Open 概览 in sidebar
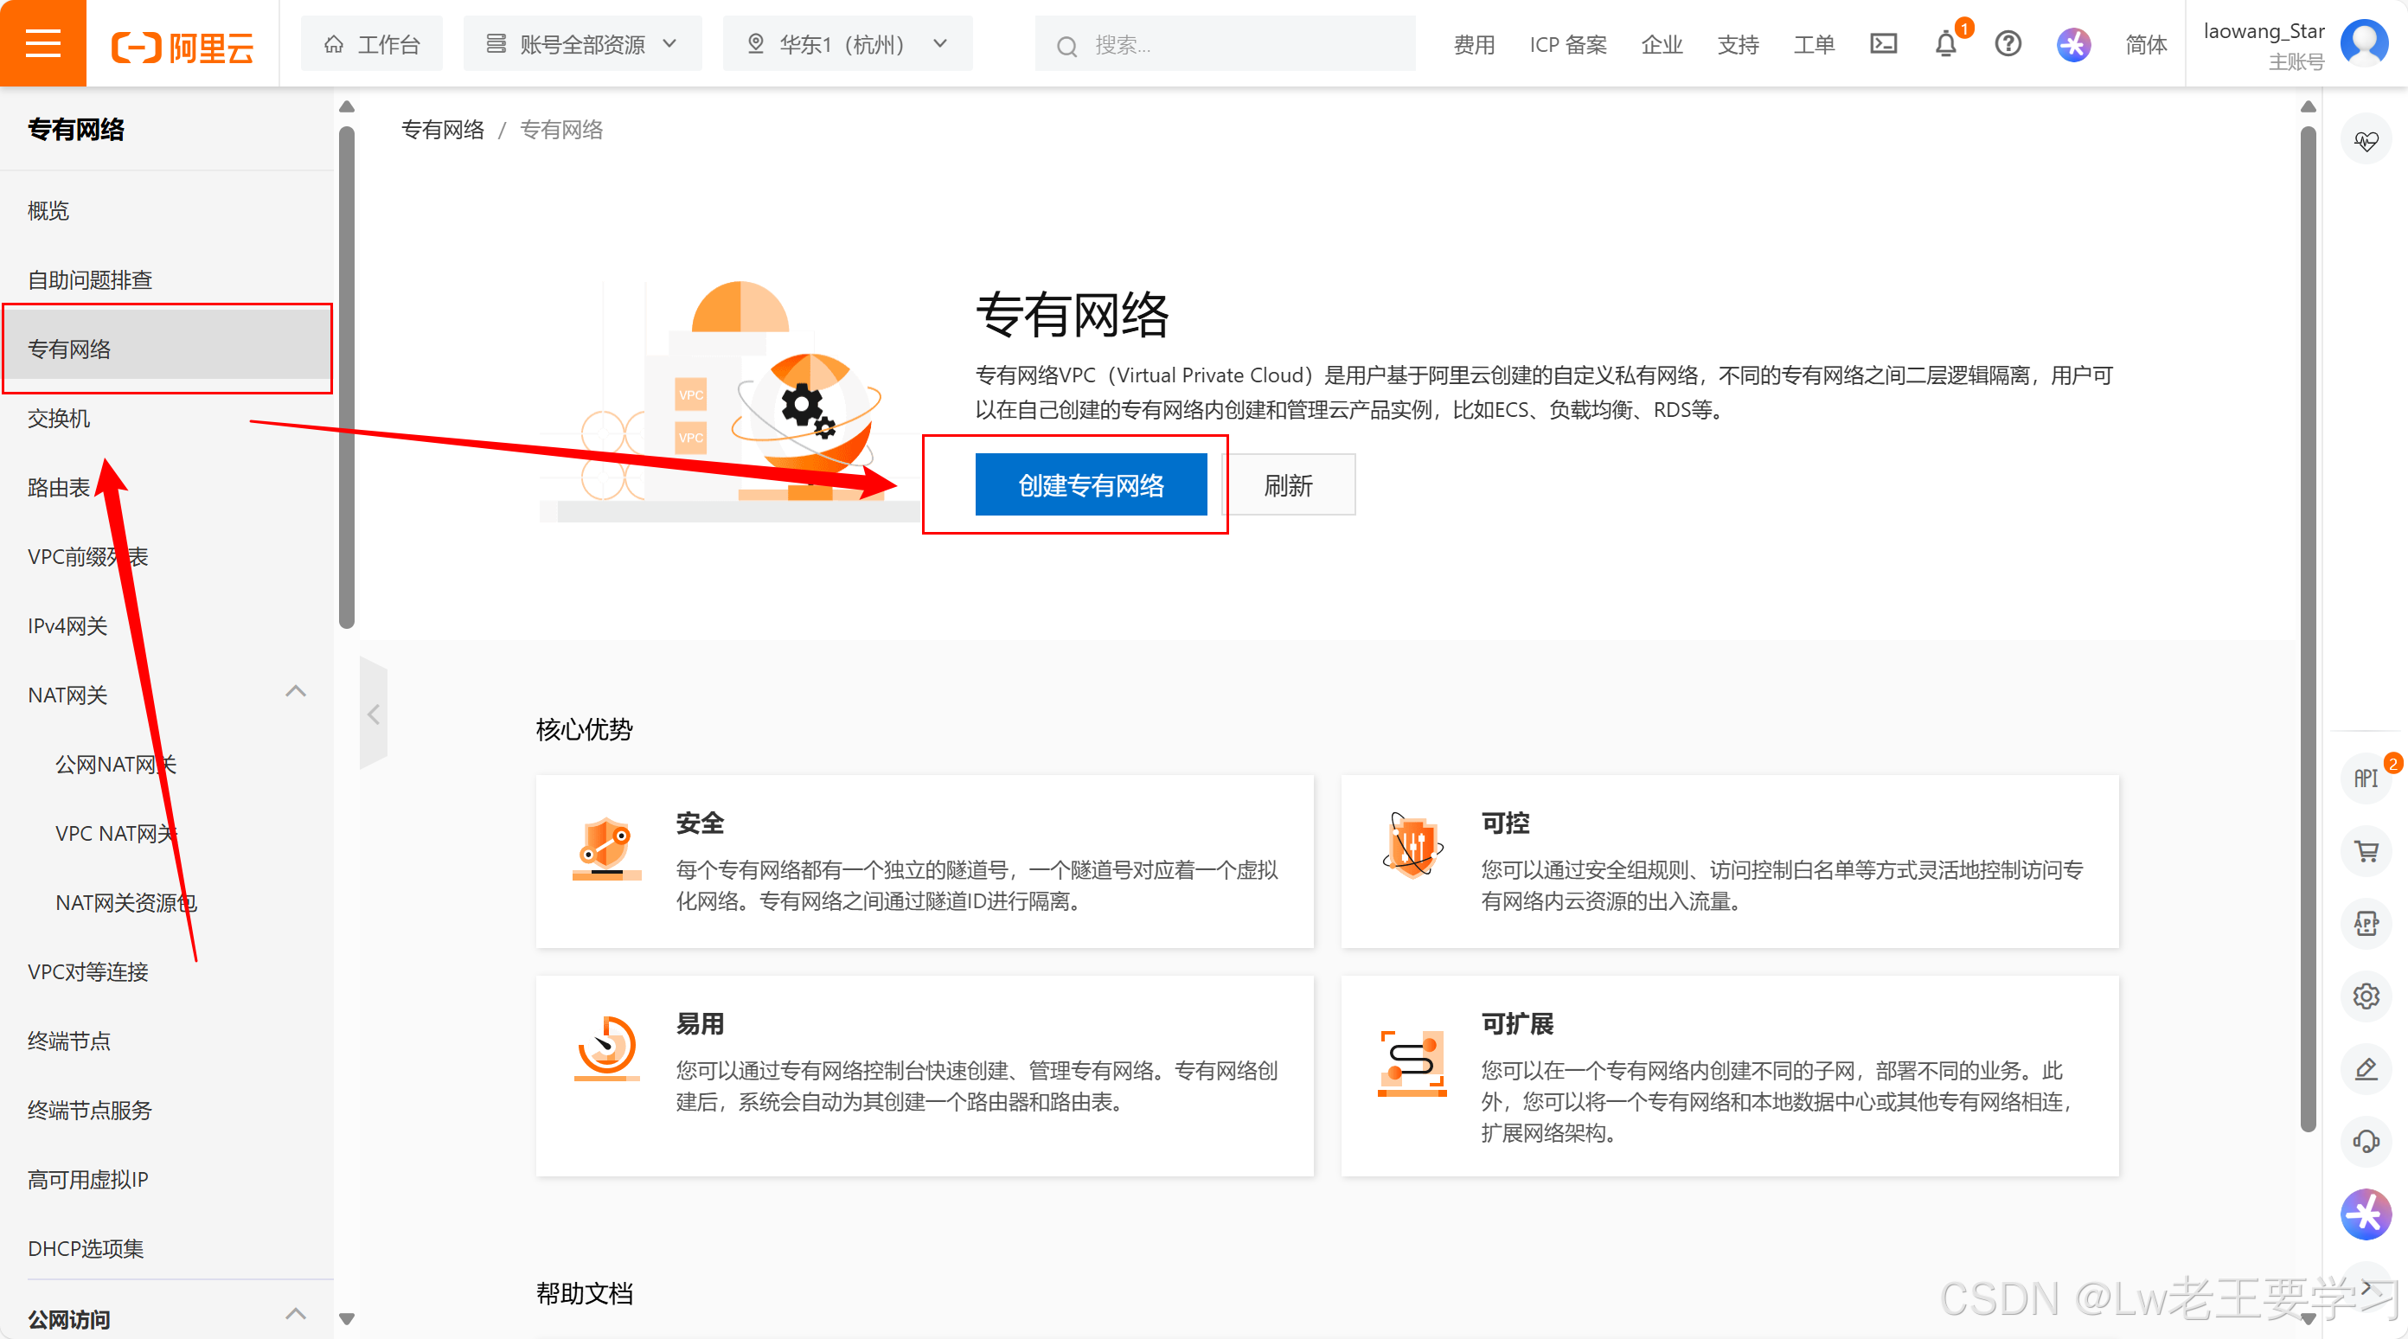This screenshot has width=2408, height=1339. point(166,210)
